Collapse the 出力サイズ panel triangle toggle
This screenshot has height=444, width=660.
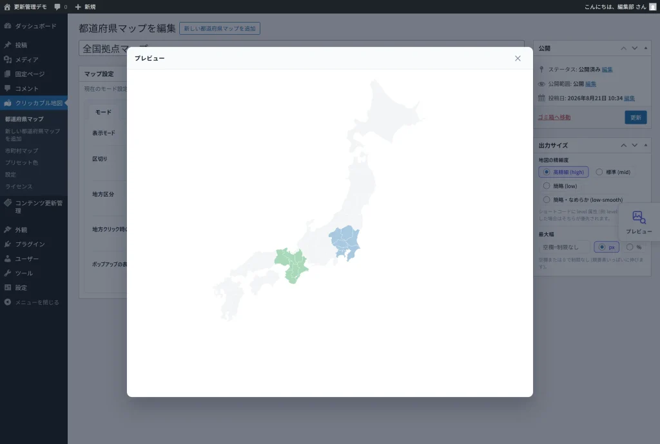646,145
